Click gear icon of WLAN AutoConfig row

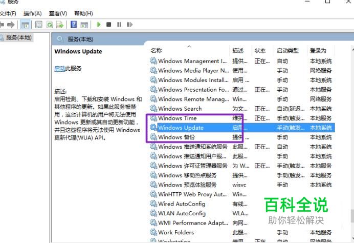click(x=153, y=213)
